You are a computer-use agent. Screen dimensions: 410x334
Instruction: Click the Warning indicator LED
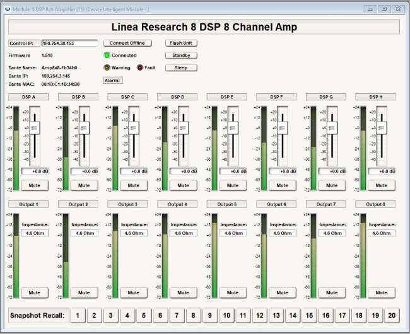pos(107,67)
